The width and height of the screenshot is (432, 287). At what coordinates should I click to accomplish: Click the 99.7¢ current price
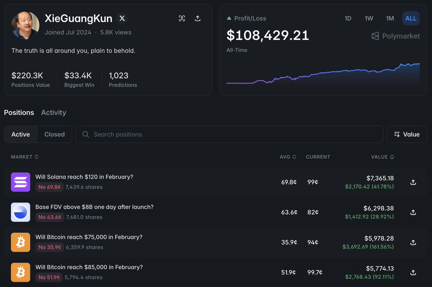coord(315,273)
